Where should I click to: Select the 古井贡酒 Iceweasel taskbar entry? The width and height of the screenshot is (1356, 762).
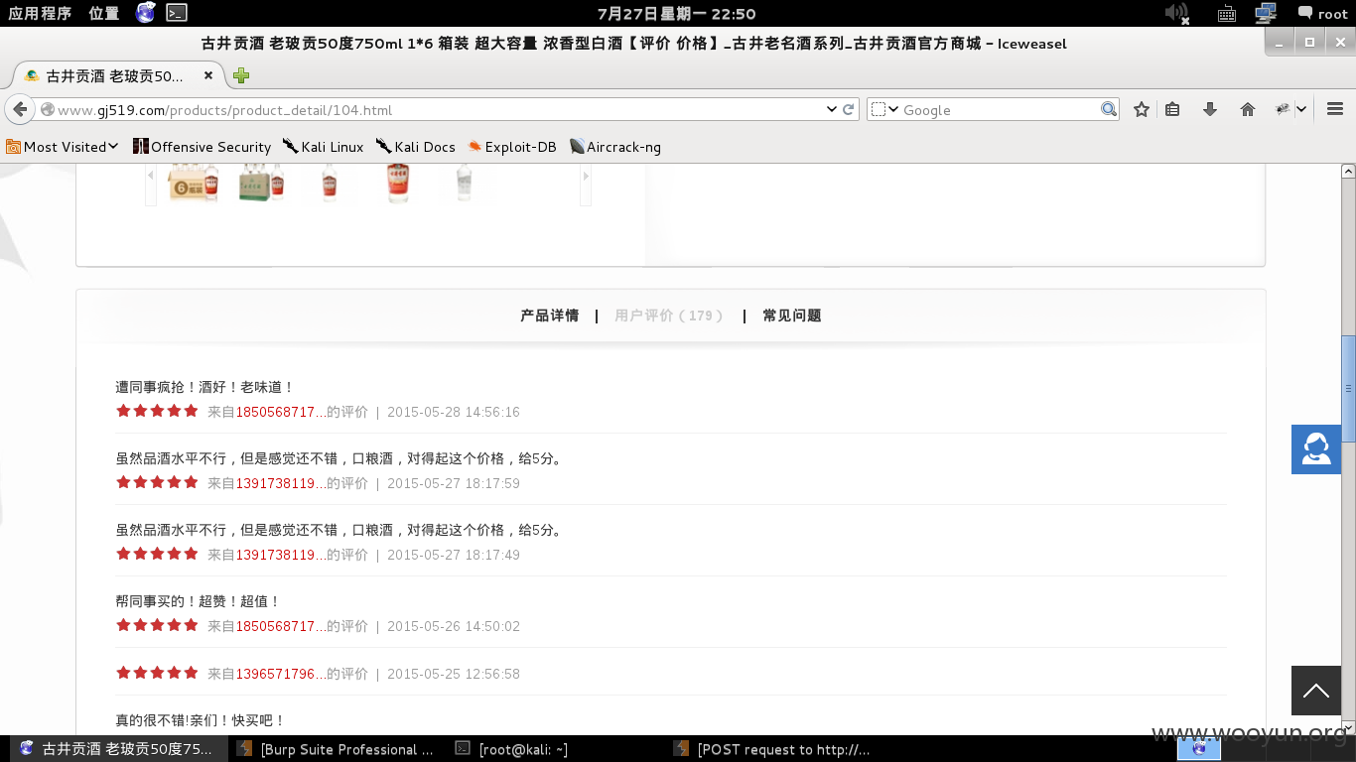coord(117,749)
